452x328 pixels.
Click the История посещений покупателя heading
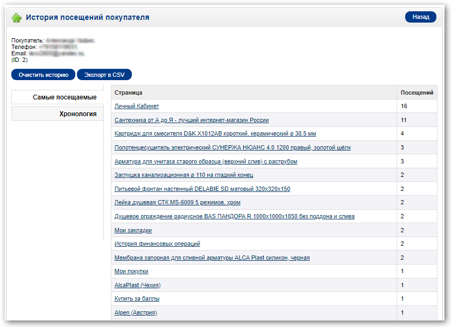[x=88, y=17]
